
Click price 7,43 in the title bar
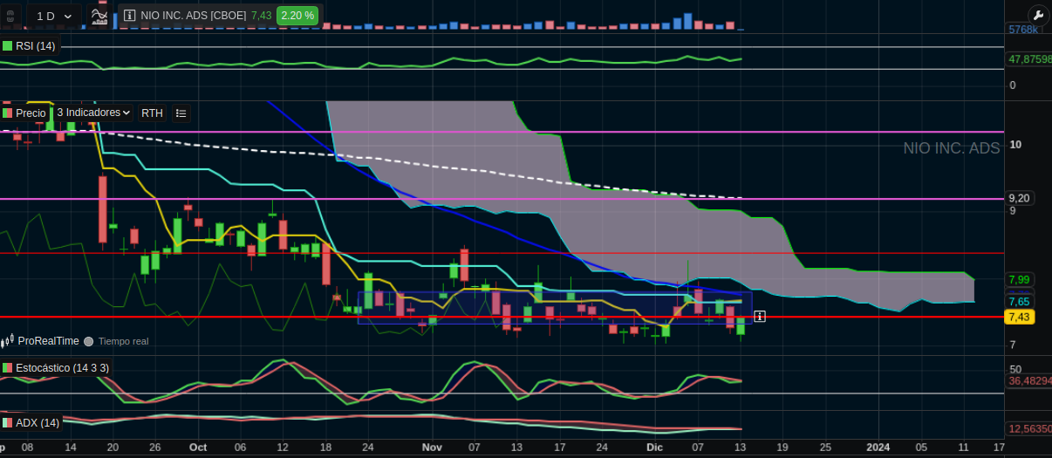coord(261,16)
